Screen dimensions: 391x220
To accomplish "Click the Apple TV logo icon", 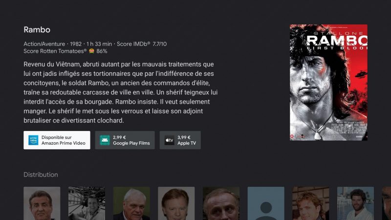I will (x=169, y=140).
